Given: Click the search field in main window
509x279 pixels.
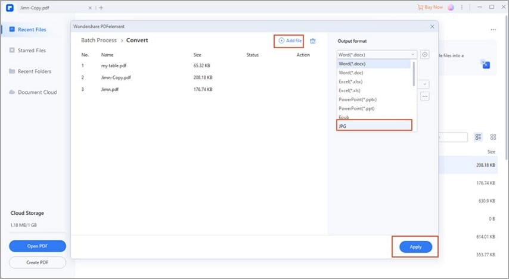Looking at the screenshot, I should point(453,137).
